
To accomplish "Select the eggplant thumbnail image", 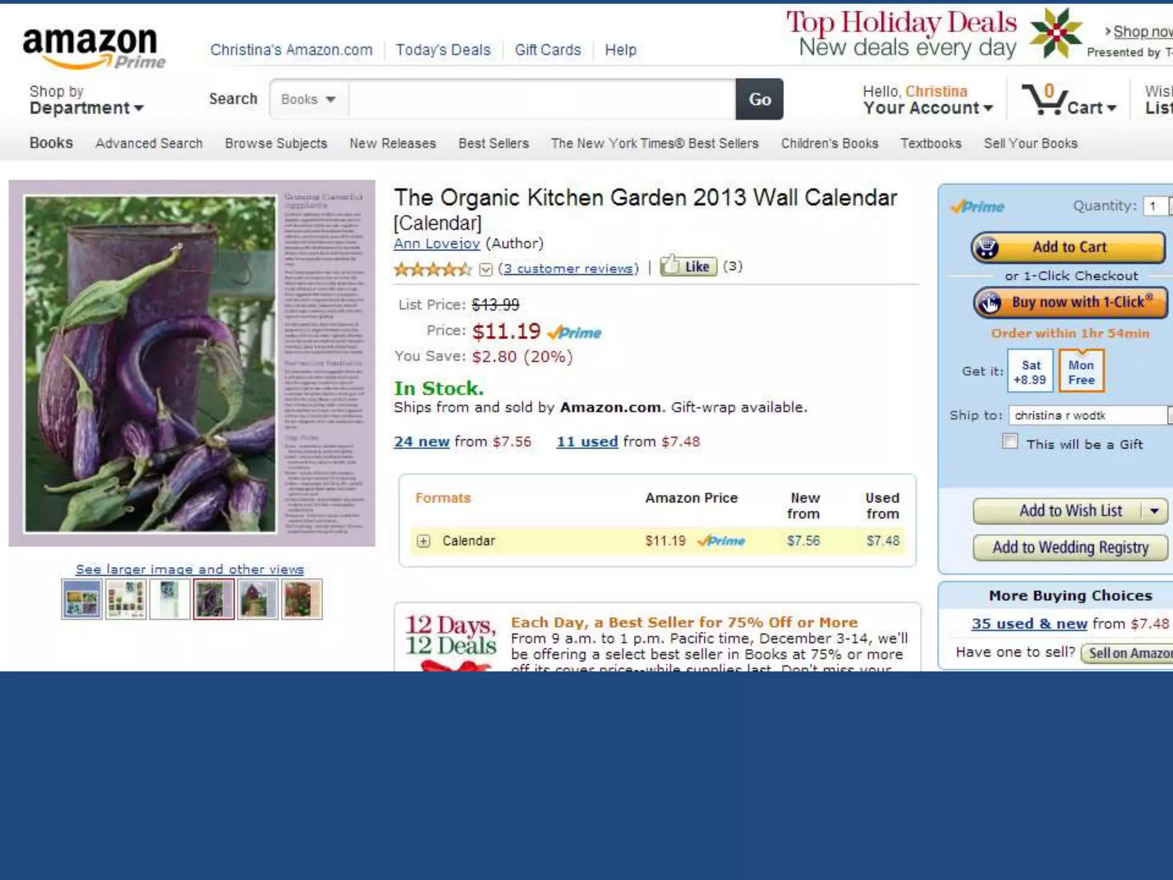I will click(x=214, y=599).
